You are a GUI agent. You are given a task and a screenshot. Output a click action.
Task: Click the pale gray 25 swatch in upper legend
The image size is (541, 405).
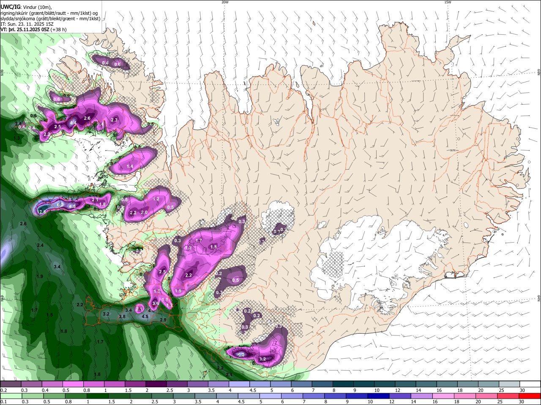pyautogui.click(x=509, y=384)
